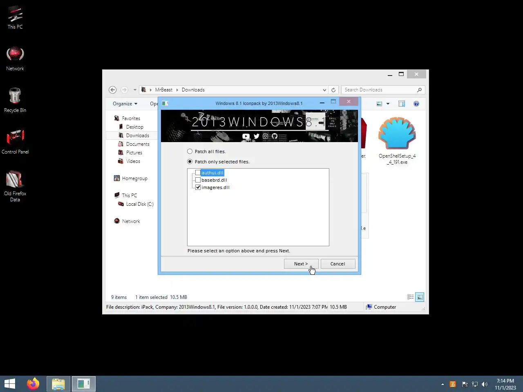Click the Search Downloads field
523x392 pixels.
coord(383,90)
